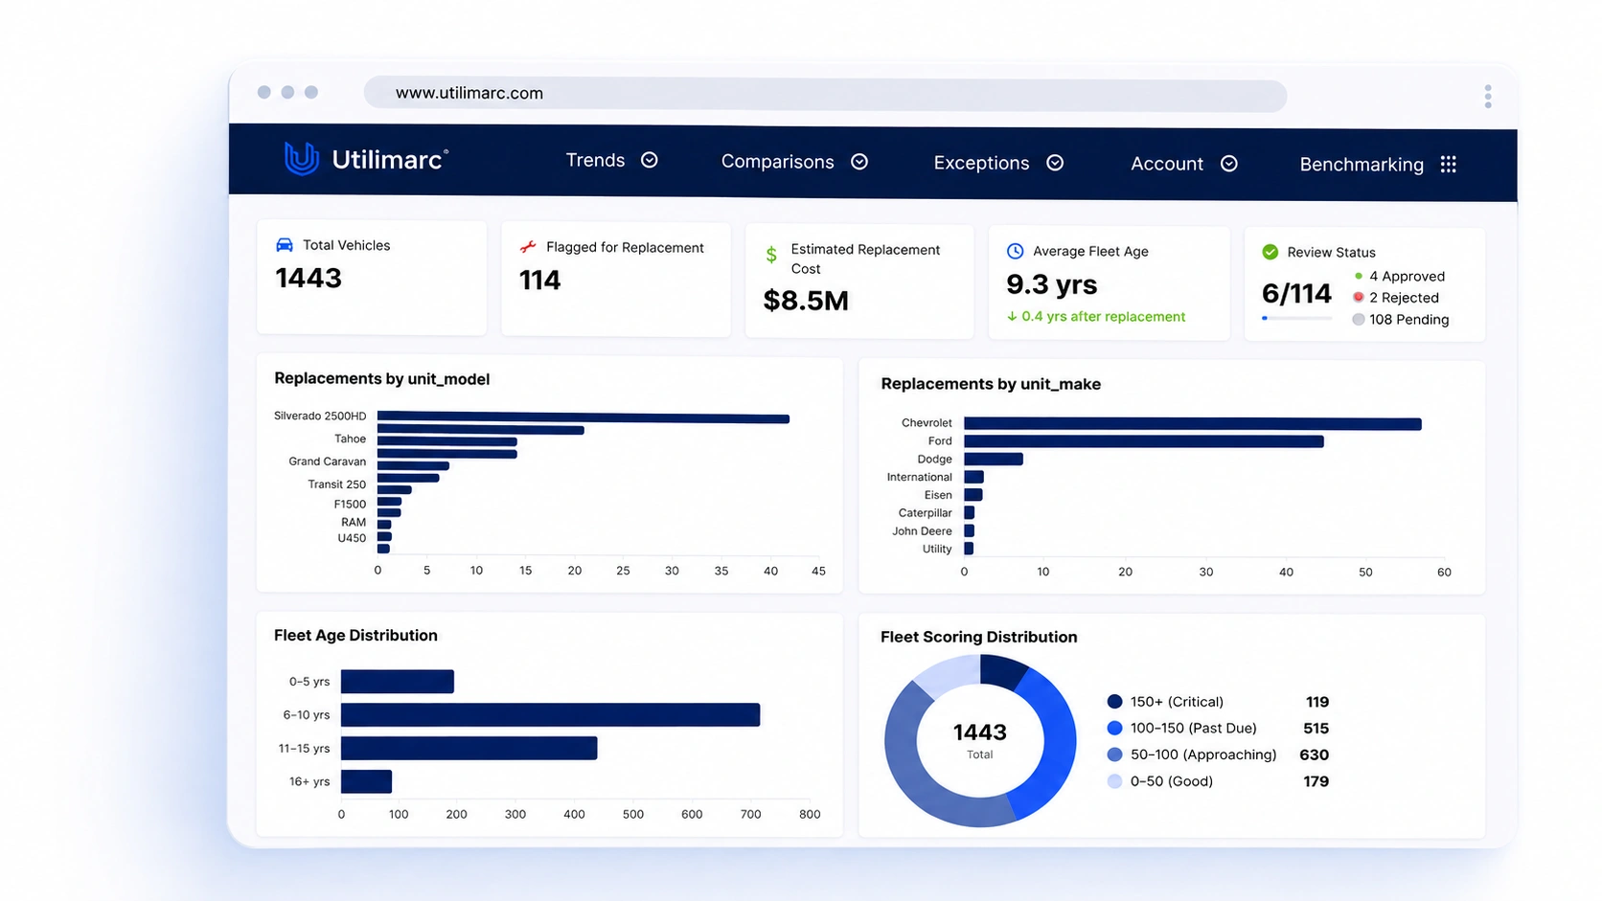This screenshot has width=1602, height=901.
Task: Expand the Account dropdown chevron
Action: coord(1229,164)
